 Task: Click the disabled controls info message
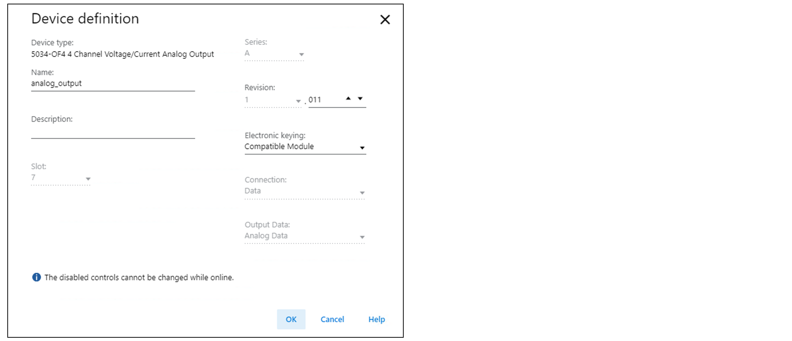[139, 278]
